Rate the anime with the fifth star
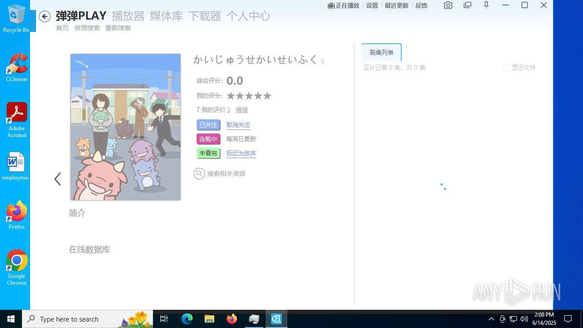 tap(267, 96)
